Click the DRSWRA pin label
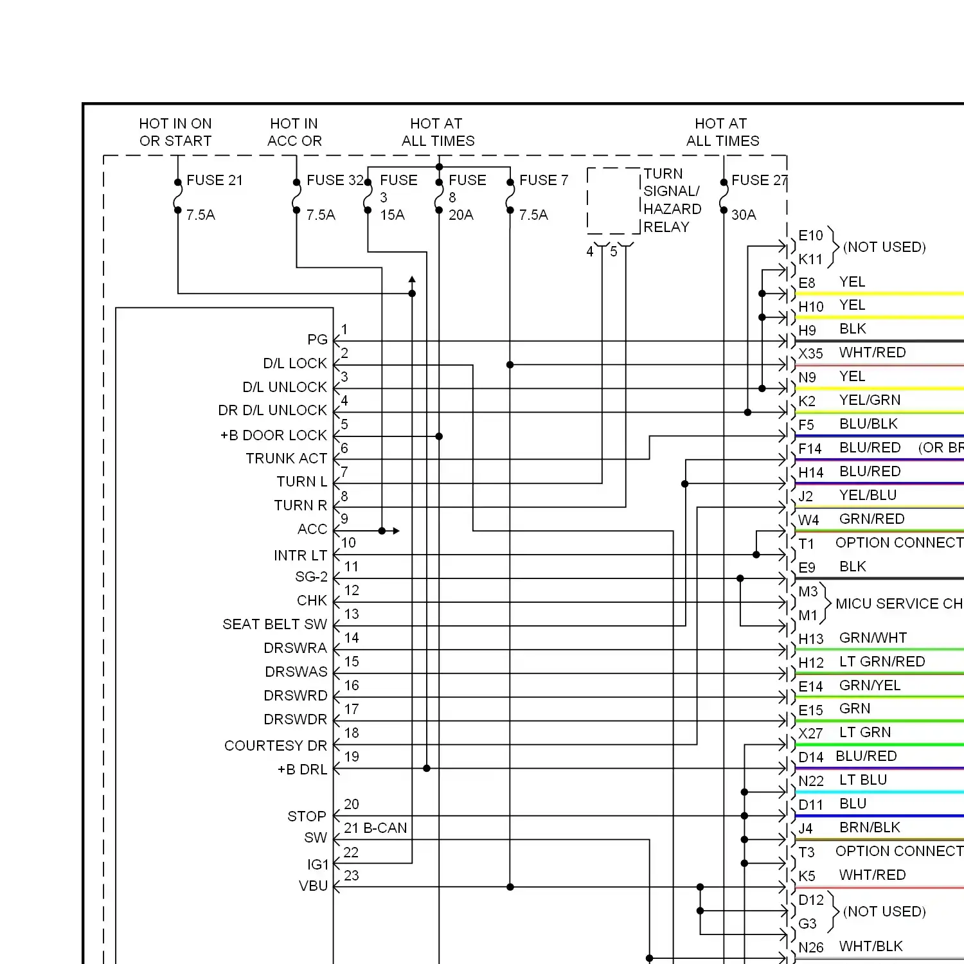 pyautogui.click(x=296, y=648)
